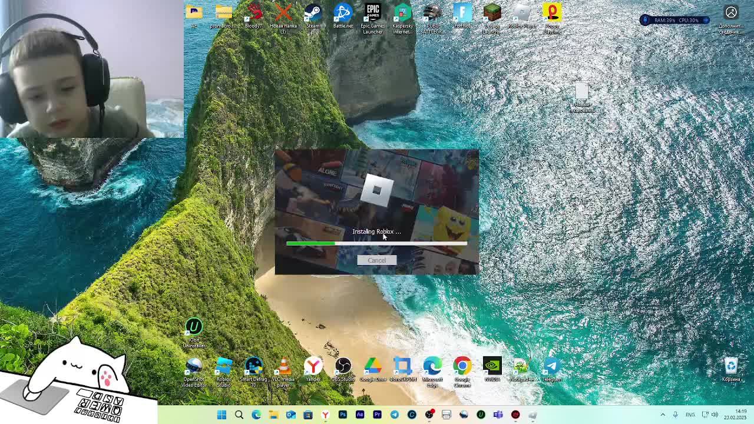Open Epic Games Launcher shortcut
This screenshot has height=424, width=754.
pyautogui.click(x=373, y=18)
